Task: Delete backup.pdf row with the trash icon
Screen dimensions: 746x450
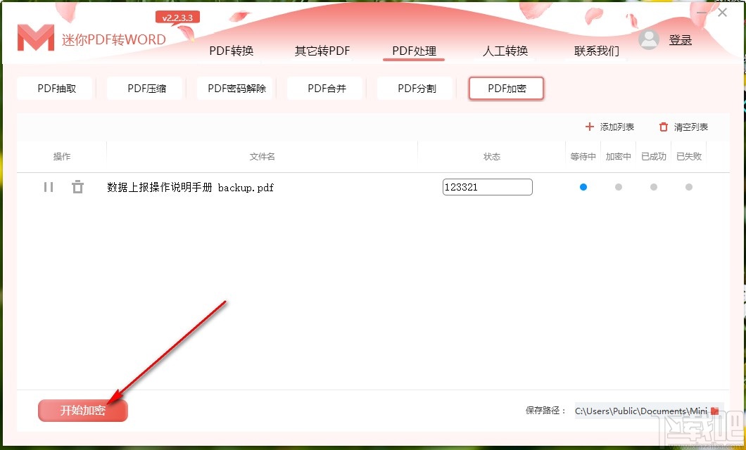Action: (77, 187)
